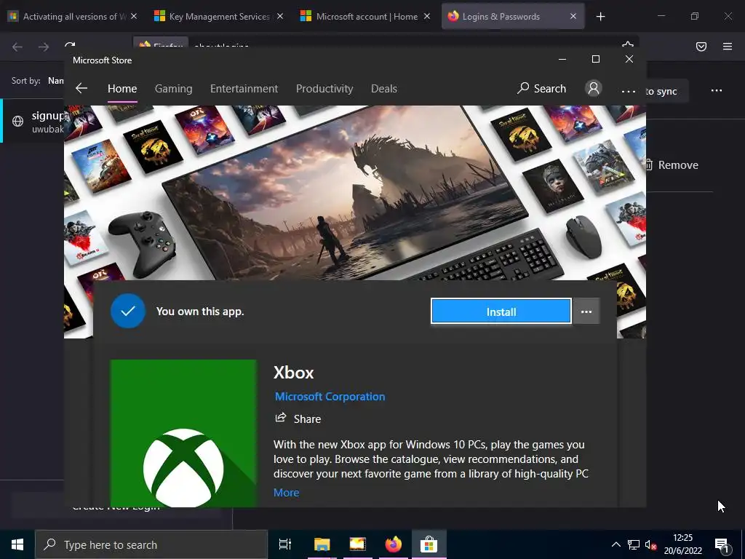This screenshot has width=745, height=559.
Task: Click Search in Microsoft Store
Action: pos(541,88)
